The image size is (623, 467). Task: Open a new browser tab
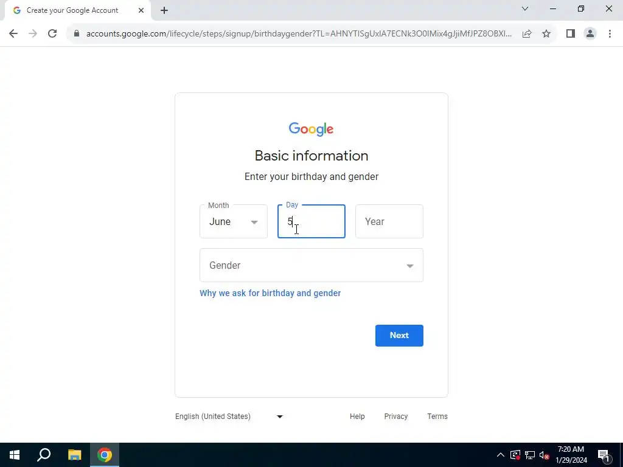(x=164, y=10)
